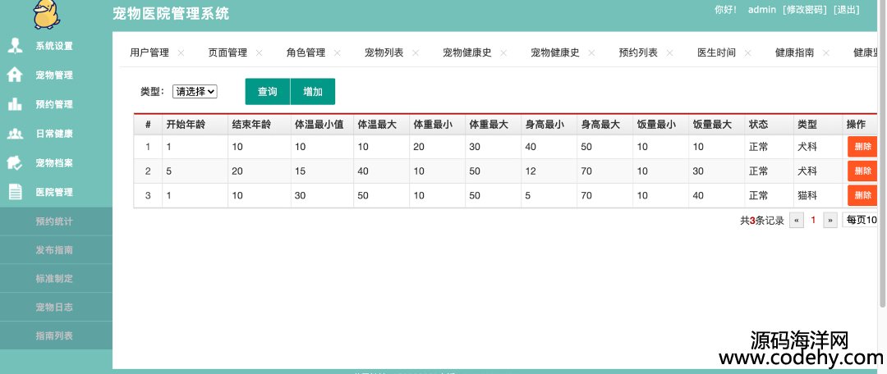Close the 医生时间 tab
This screenshot has width=887, height=374.
[x=748, y=52]
